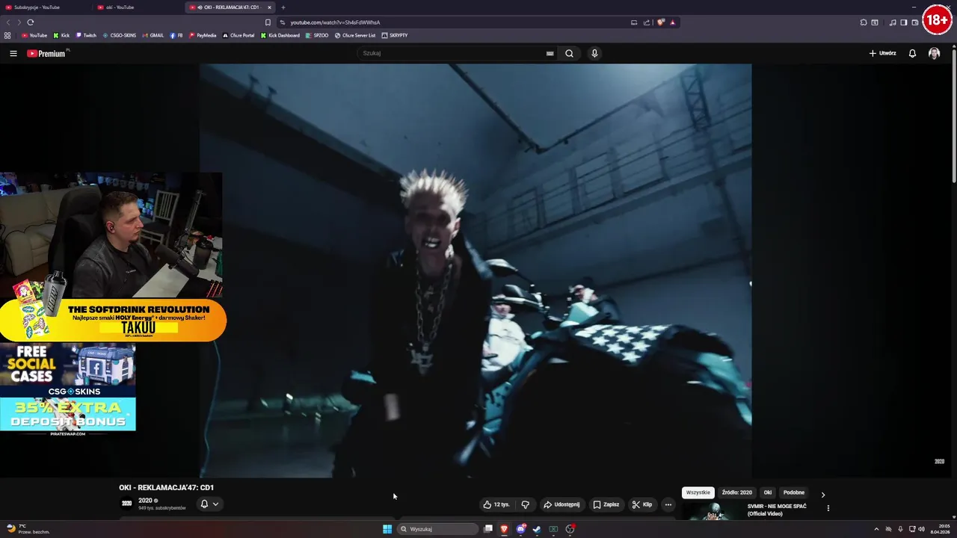Open Steam from the taskbar

[537, 529]
